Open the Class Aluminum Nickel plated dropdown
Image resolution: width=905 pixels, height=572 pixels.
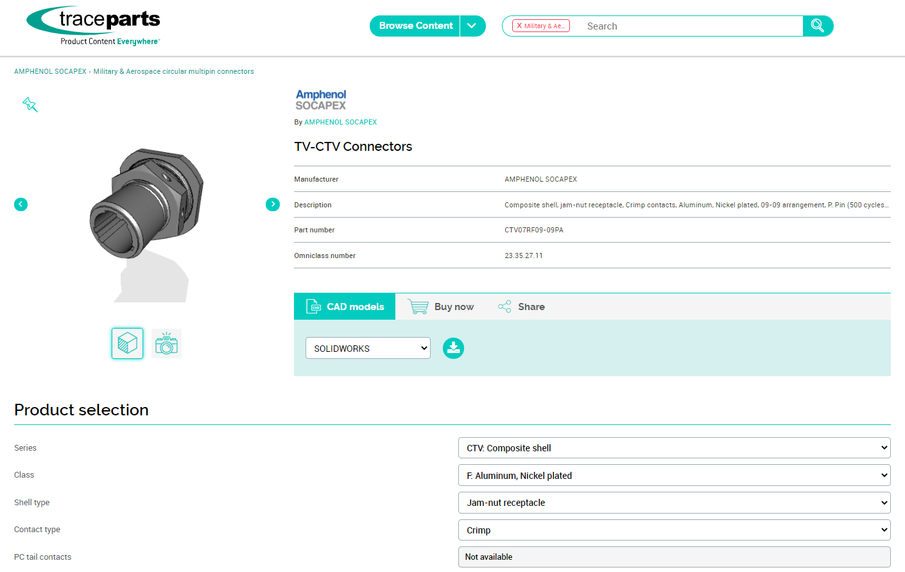click(x=674, y=475)
